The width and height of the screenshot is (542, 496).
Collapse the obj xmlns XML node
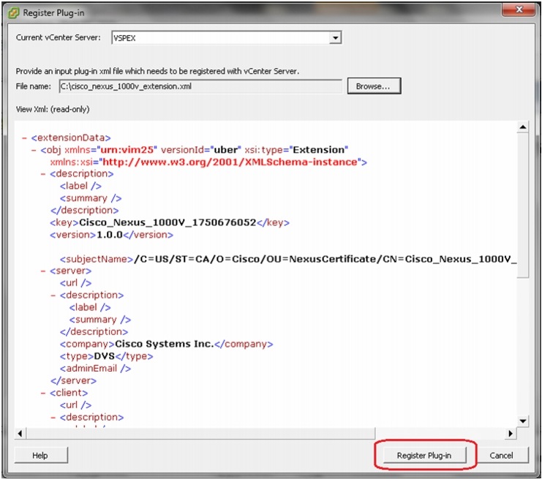coord(34,150)
